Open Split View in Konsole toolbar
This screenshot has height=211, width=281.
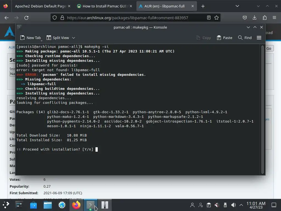pos(58,38)
